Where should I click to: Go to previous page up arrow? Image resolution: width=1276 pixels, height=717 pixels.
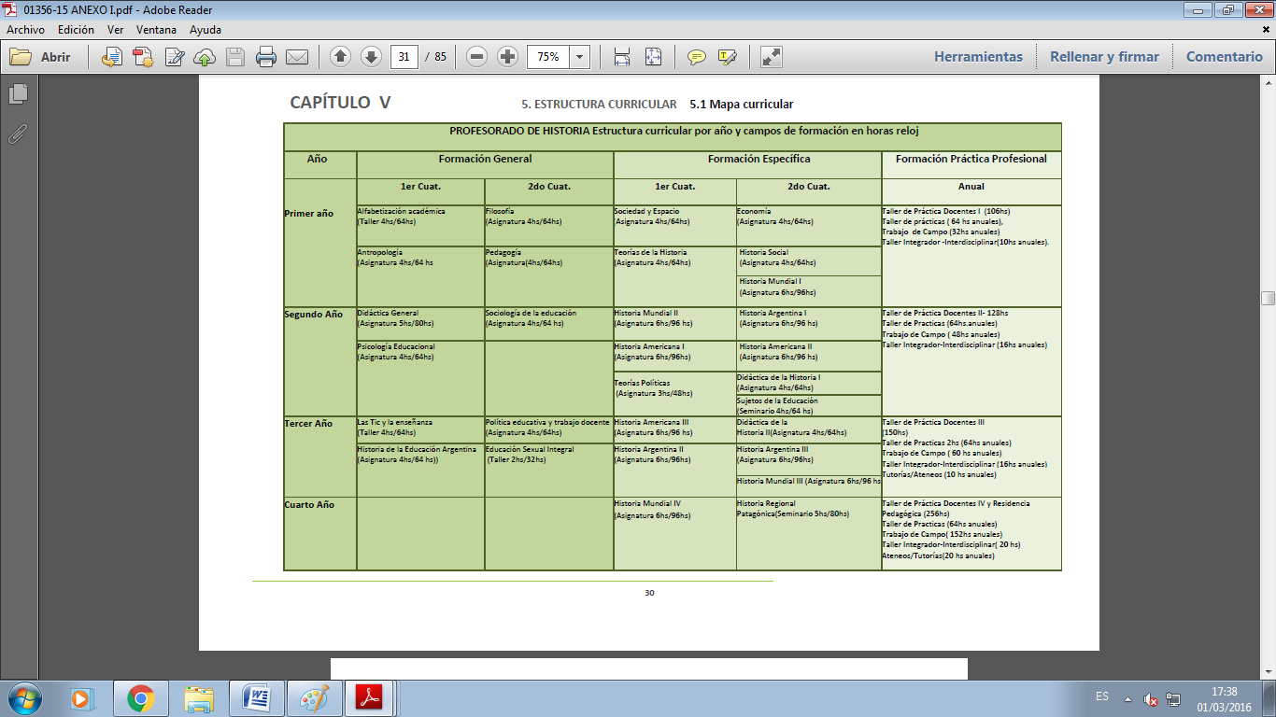340,57
